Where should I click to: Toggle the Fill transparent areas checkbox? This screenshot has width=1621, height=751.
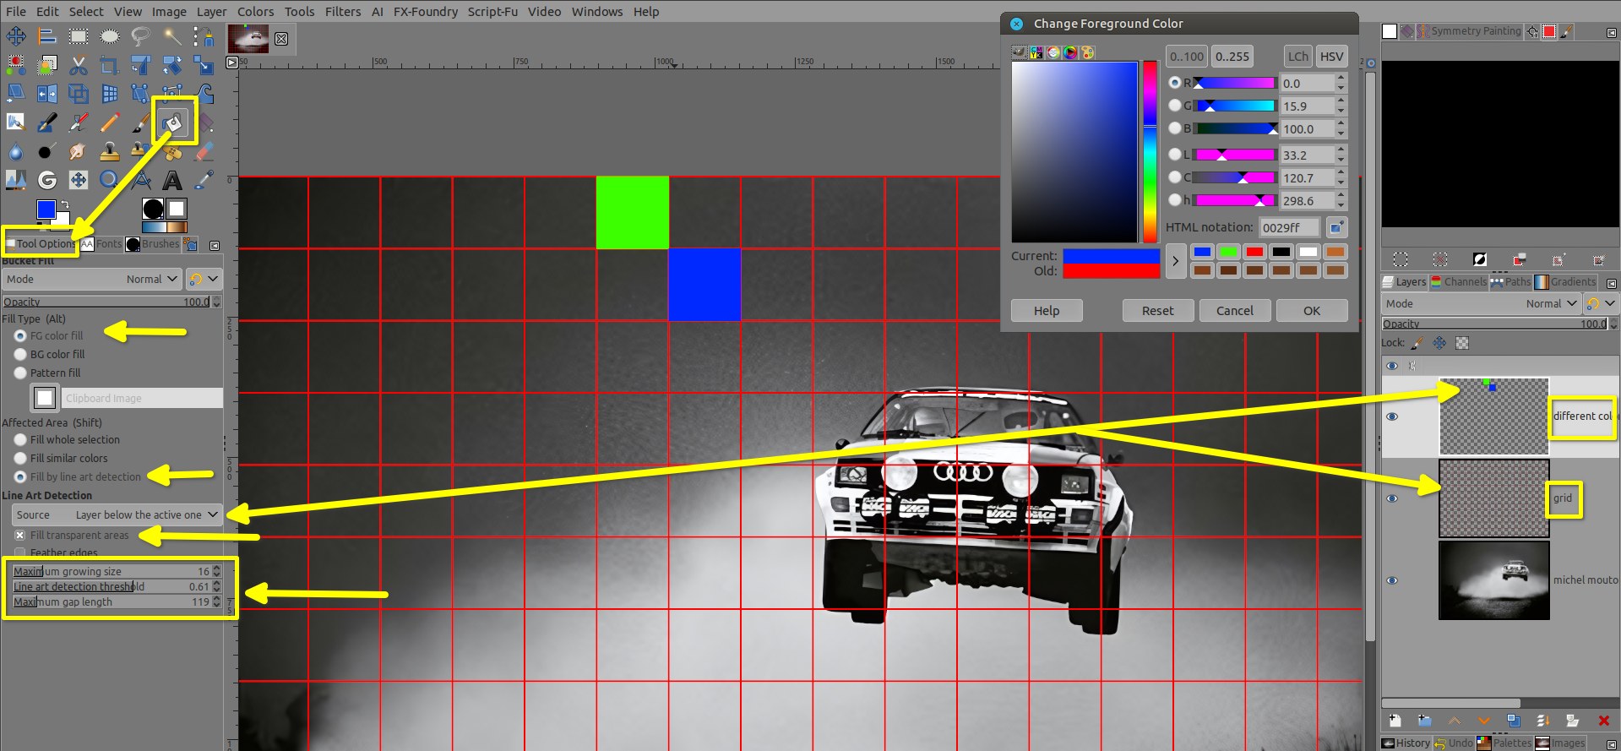coord(20,535)
